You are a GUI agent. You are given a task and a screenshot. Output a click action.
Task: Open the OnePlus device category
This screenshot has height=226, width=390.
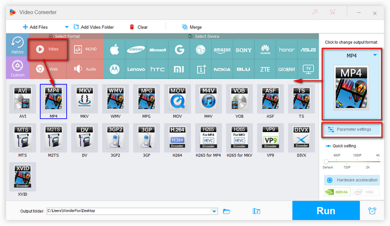[201, 69]
